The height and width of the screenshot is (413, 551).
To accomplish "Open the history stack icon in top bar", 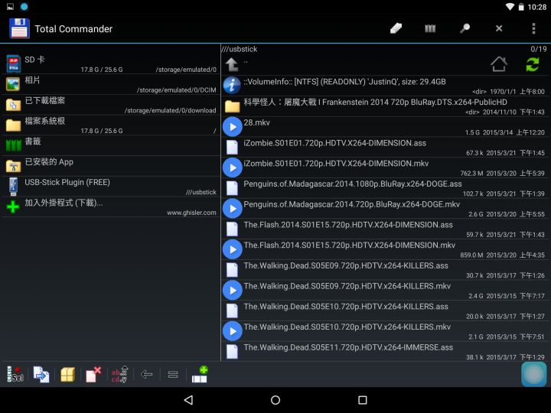I will click(x=396, y=28).
